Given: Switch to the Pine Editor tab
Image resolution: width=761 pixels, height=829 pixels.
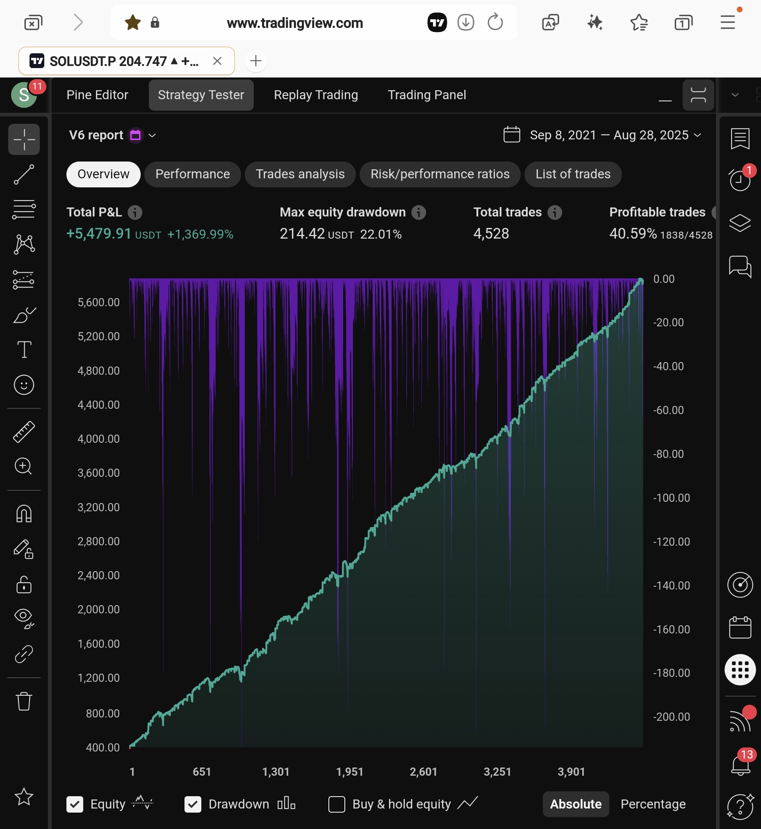Looking at the screenshot, I should [97, 95].
